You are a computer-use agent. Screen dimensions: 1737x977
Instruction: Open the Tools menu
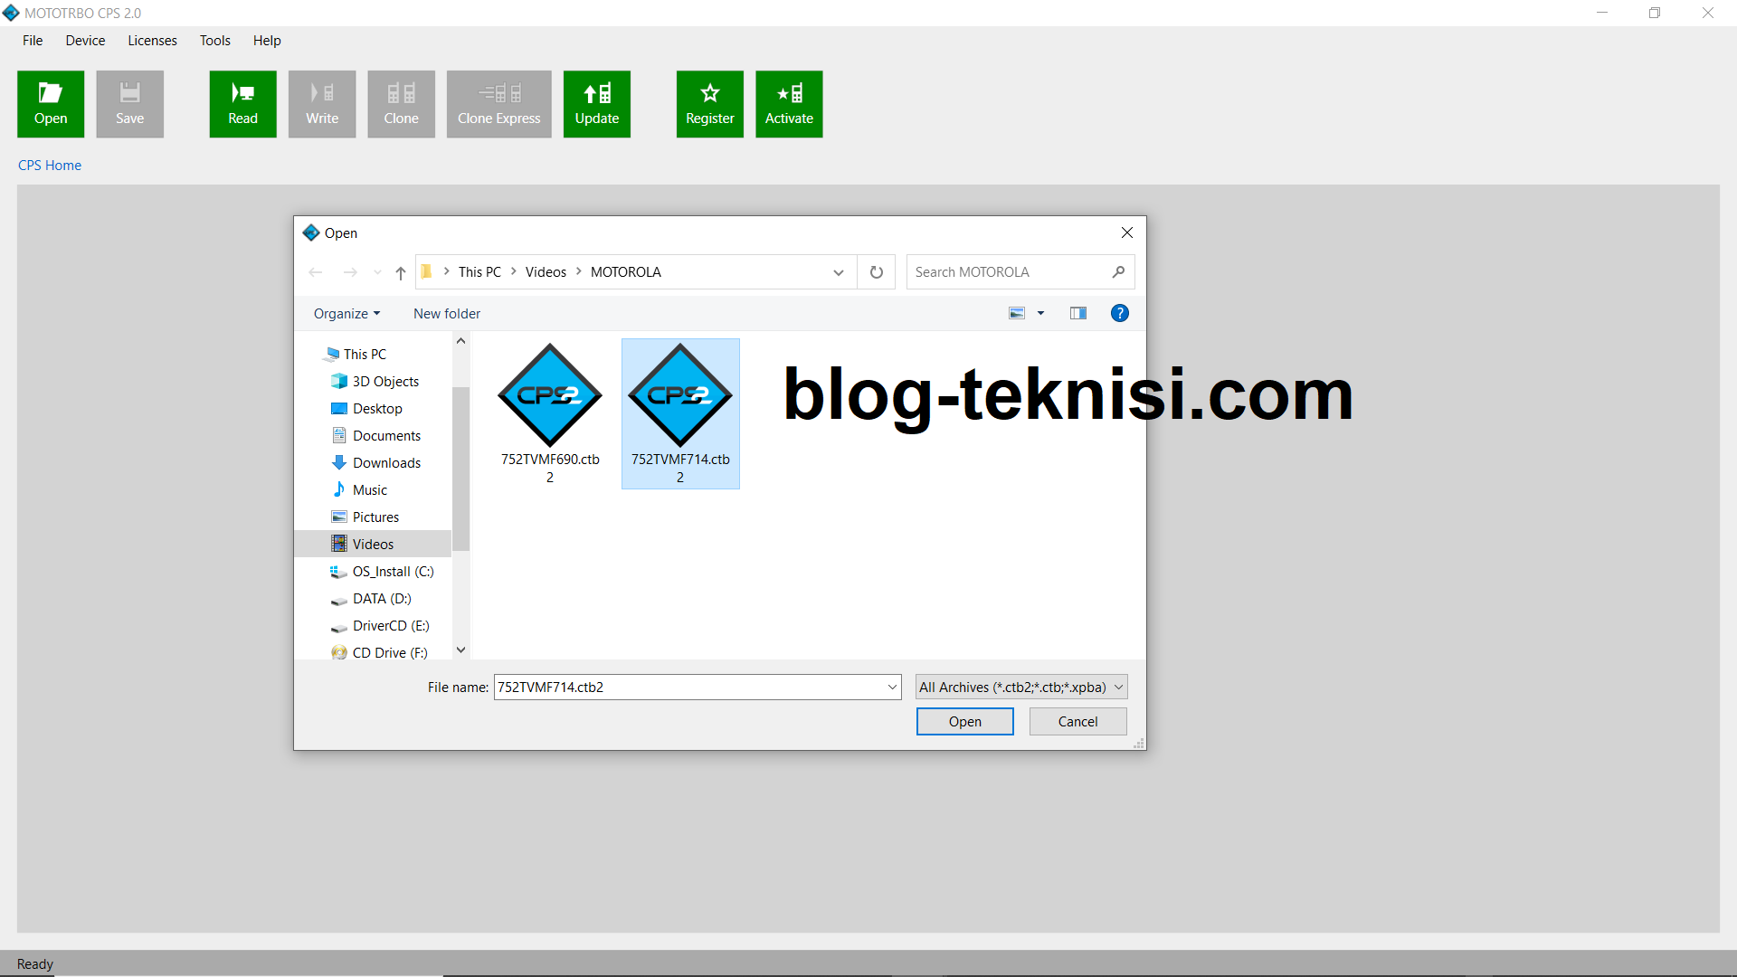click(214, 40)
